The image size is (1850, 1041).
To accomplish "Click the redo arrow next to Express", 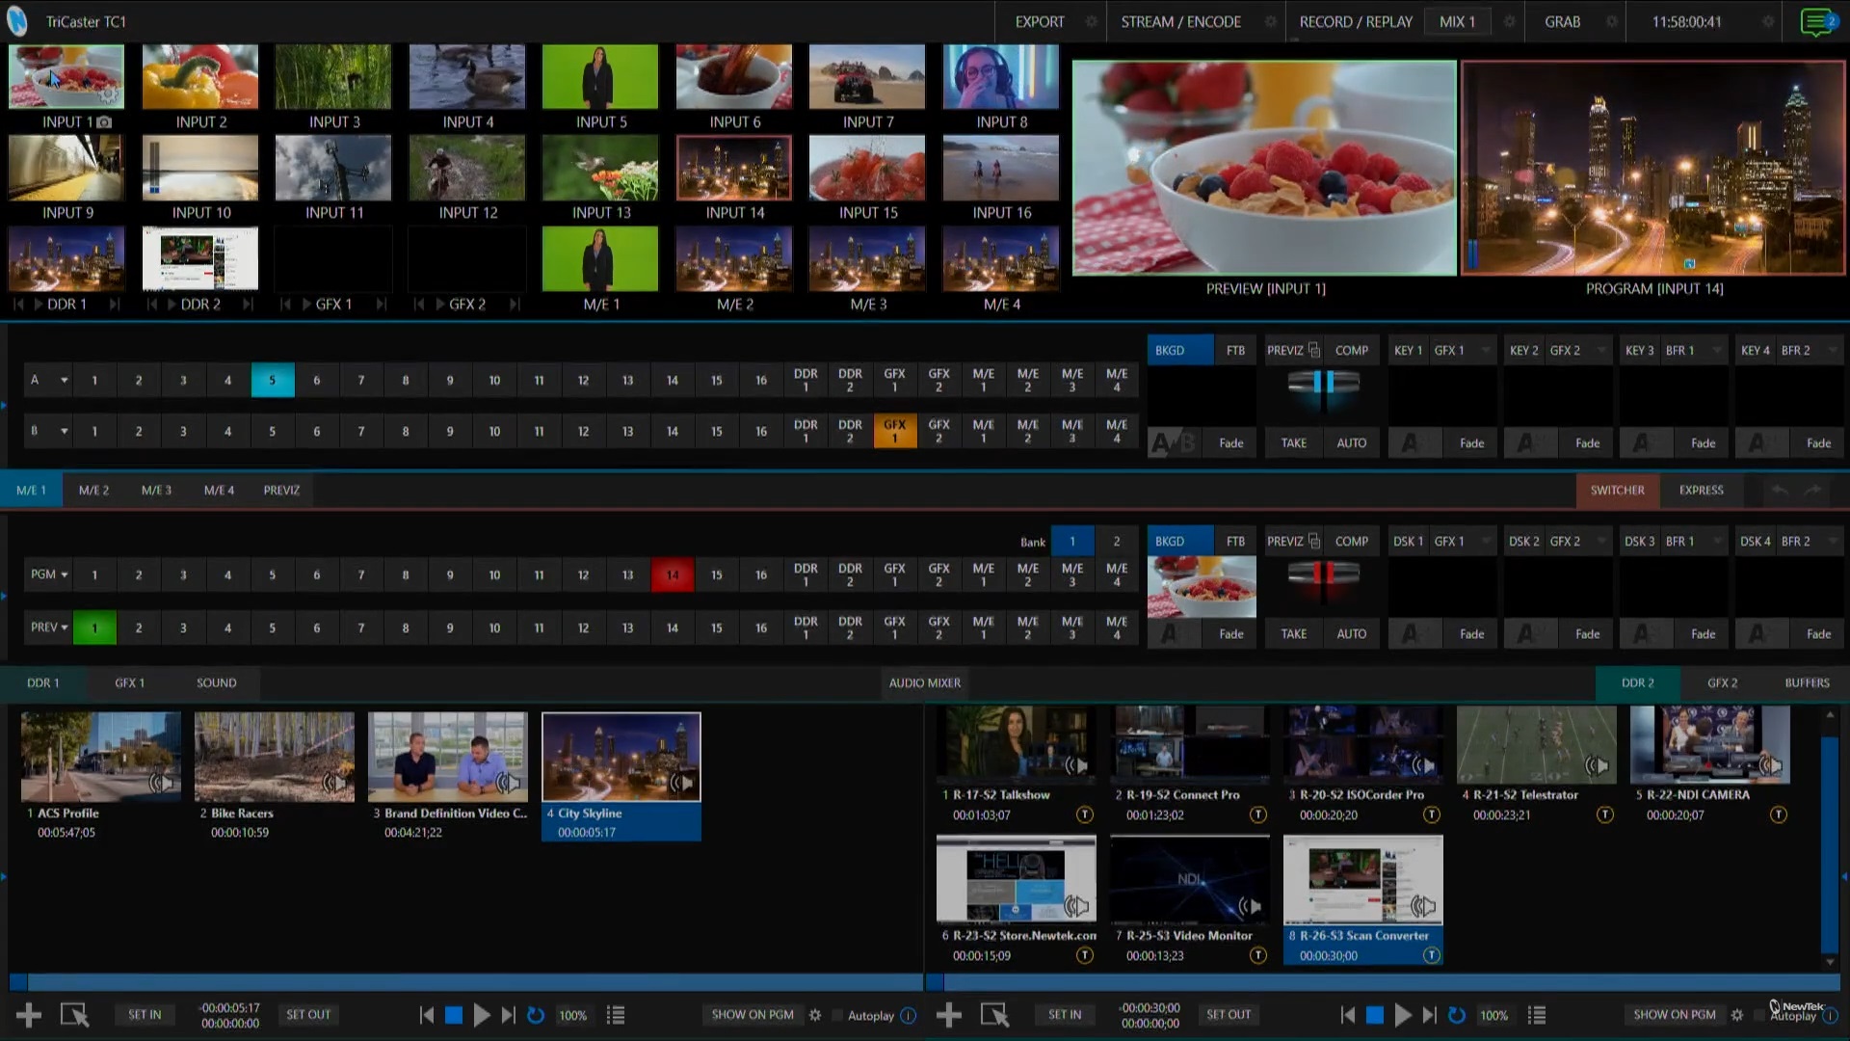I will tap(1813, 491).
